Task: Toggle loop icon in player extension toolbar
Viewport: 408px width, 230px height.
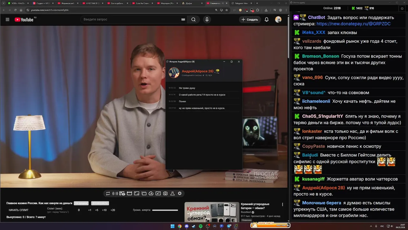Action: point(108,194)
